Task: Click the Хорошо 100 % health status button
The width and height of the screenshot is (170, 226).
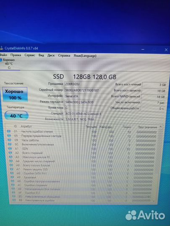Action: [x=15, y=95]
